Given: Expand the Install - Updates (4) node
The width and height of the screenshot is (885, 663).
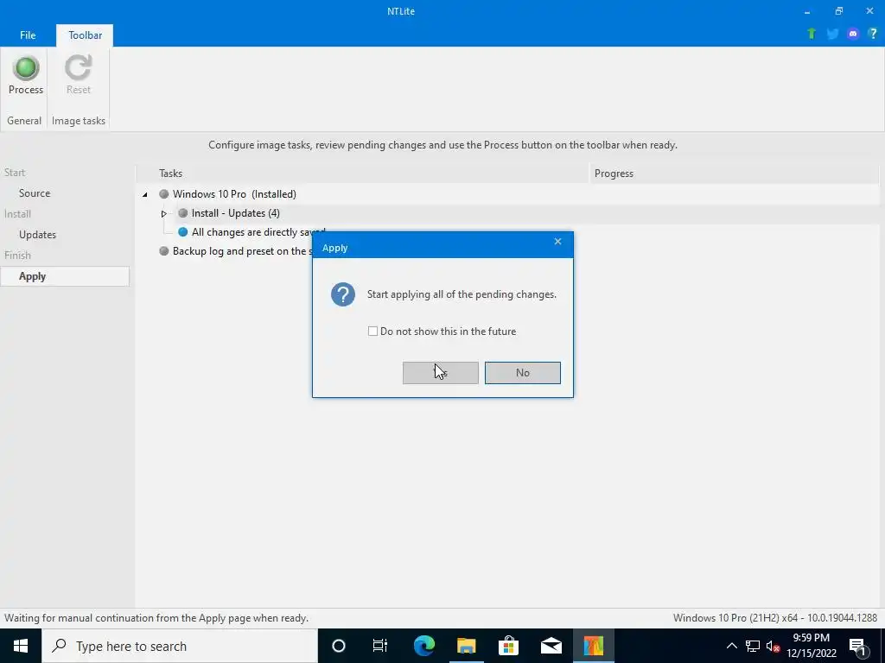Looking at the screenshot, I should coord(163,214).
